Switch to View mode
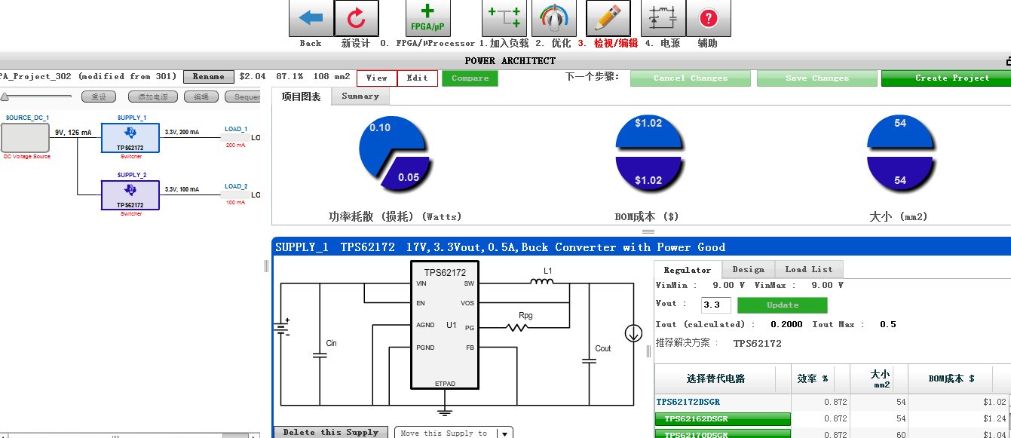Image resolution: width=1011 pixels, height=438 pixels. 377,78
